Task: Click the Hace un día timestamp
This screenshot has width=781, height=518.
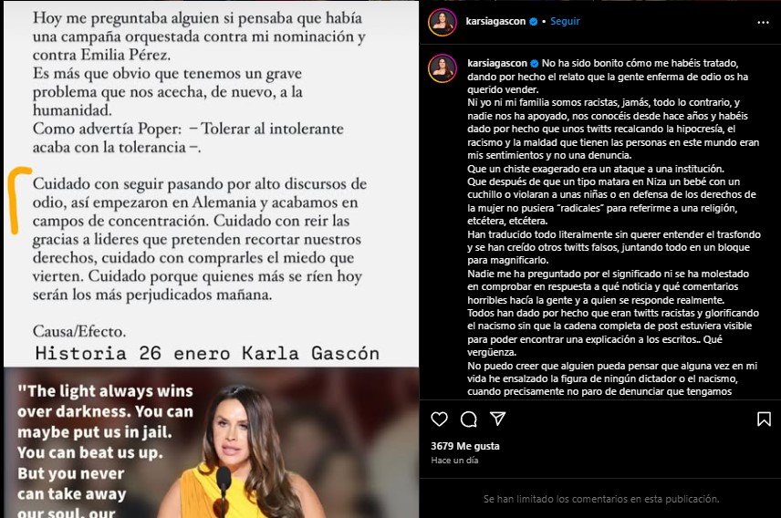Action: click(x=454, y=461)
